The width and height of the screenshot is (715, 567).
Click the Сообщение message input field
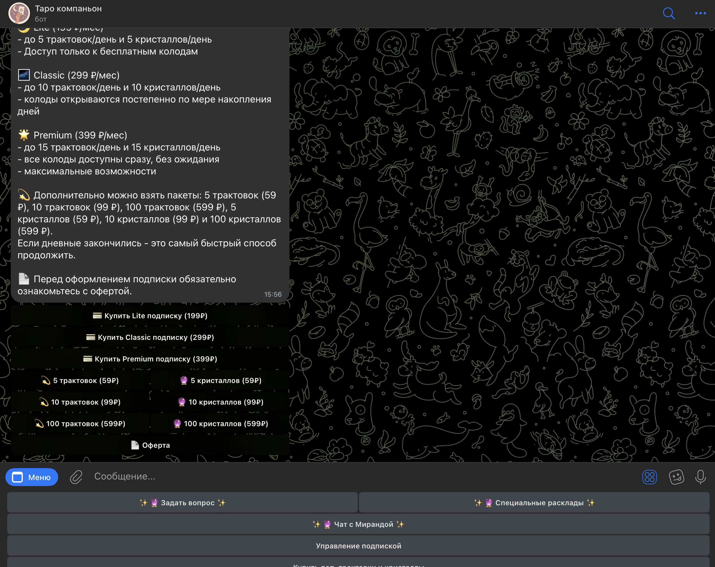(332, 476)
